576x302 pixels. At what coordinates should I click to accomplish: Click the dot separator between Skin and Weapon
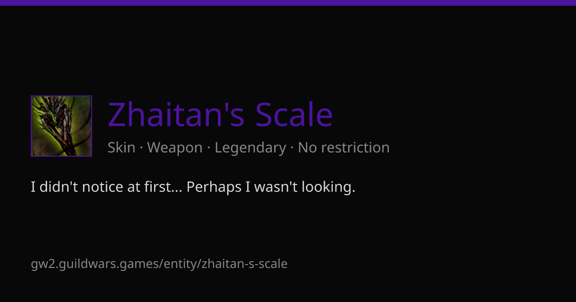(142, 148)
